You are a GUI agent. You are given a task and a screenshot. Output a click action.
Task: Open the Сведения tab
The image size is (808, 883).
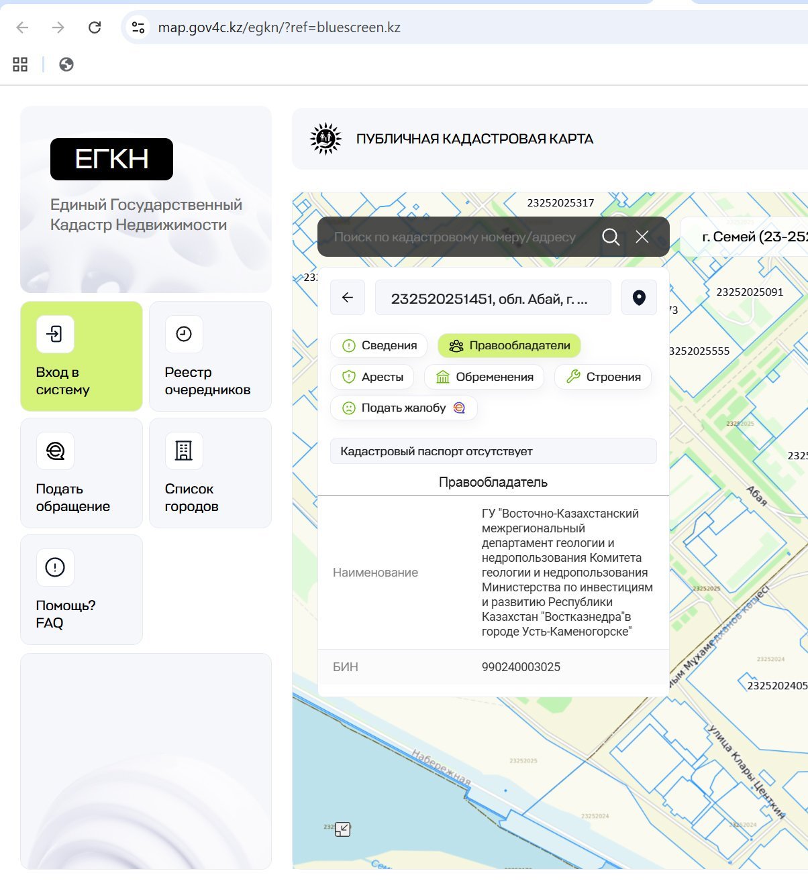point(379,346)
